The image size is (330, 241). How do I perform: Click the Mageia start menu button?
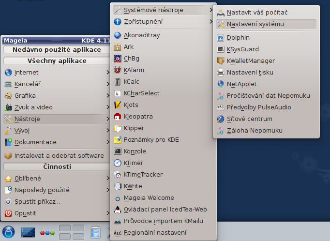(x=8, y=232)
